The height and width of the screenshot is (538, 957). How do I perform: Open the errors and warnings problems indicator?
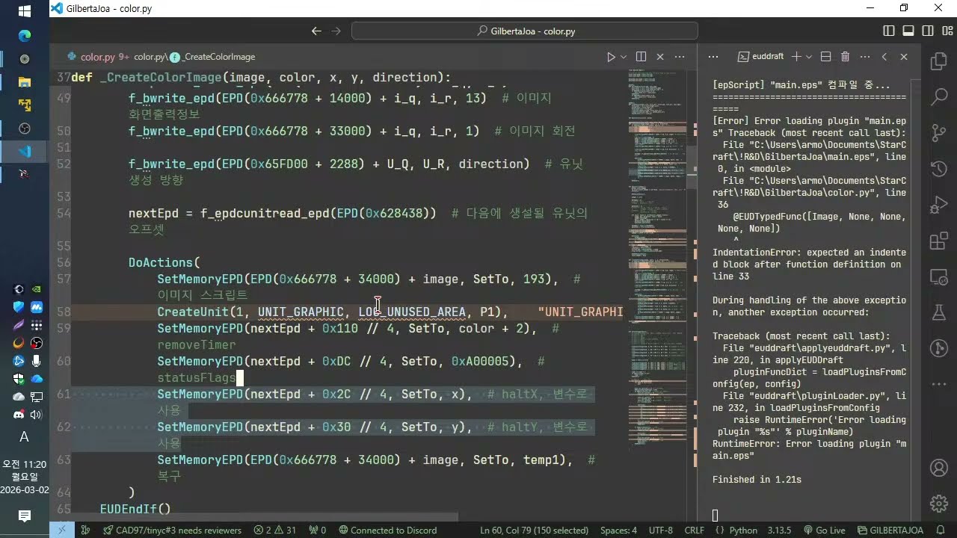(275, 531)
